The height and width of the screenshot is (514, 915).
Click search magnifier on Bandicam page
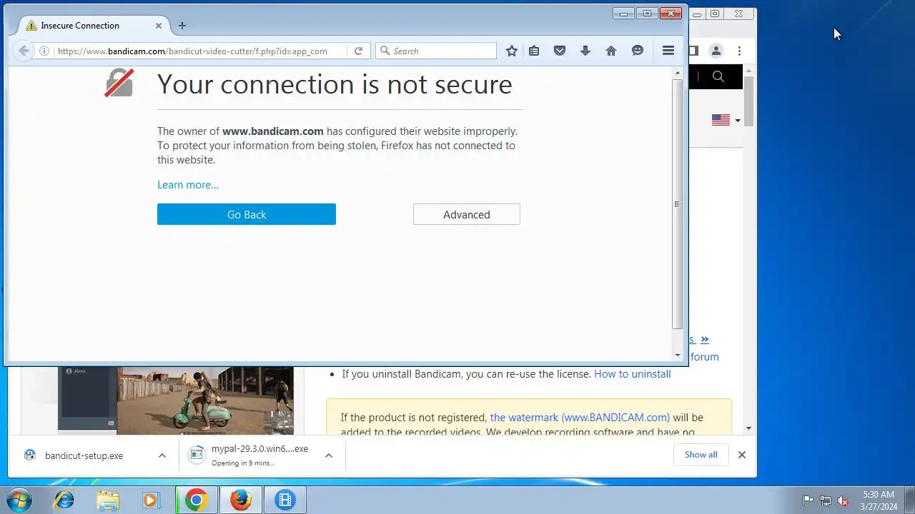718,76
